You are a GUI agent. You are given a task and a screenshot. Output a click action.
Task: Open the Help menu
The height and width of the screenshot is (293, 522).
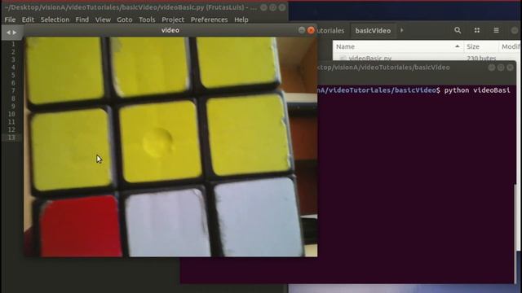[x=241, y=20]
